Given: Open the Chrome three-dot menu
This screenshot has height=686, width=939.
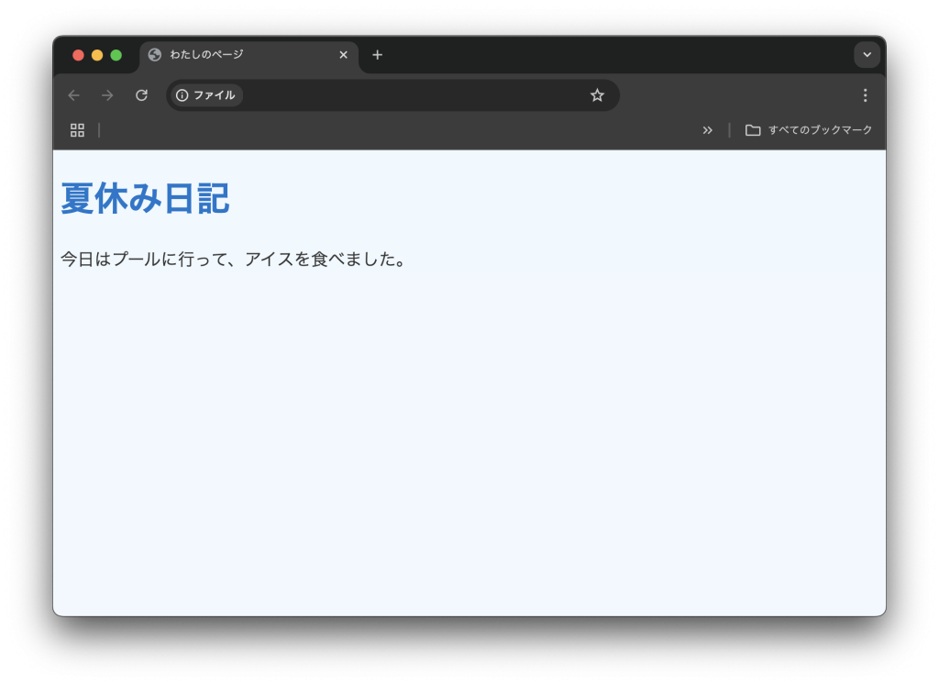Looking at the screenshot, I should [x=865, y=95].
